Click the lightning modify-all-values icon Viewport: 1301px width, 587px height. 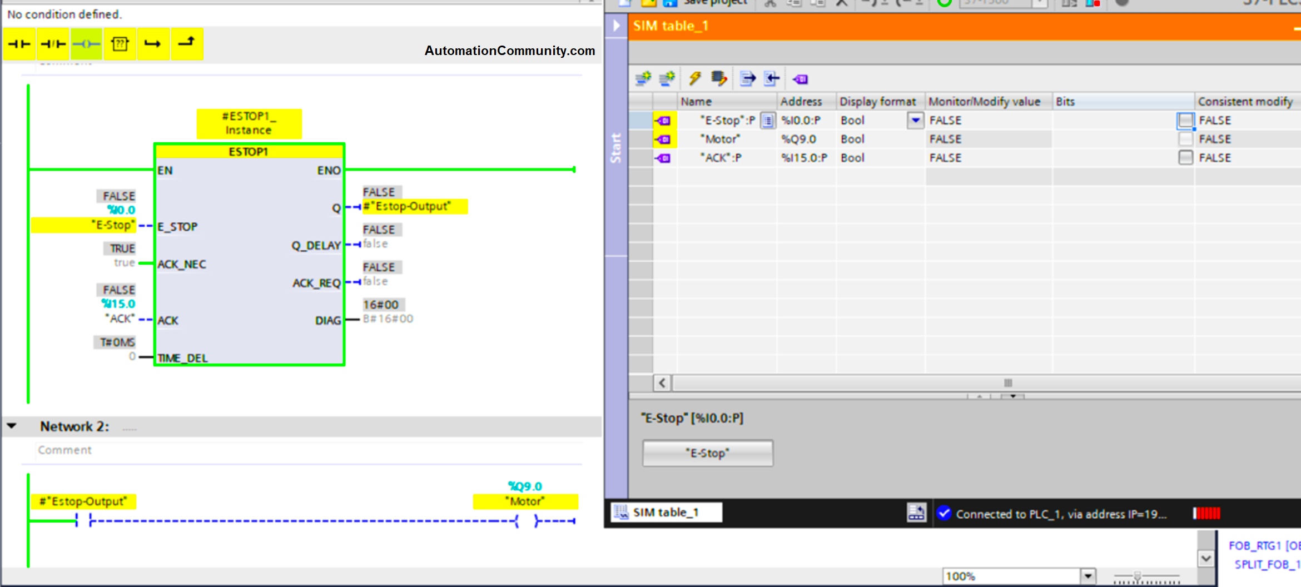(695, 79)
